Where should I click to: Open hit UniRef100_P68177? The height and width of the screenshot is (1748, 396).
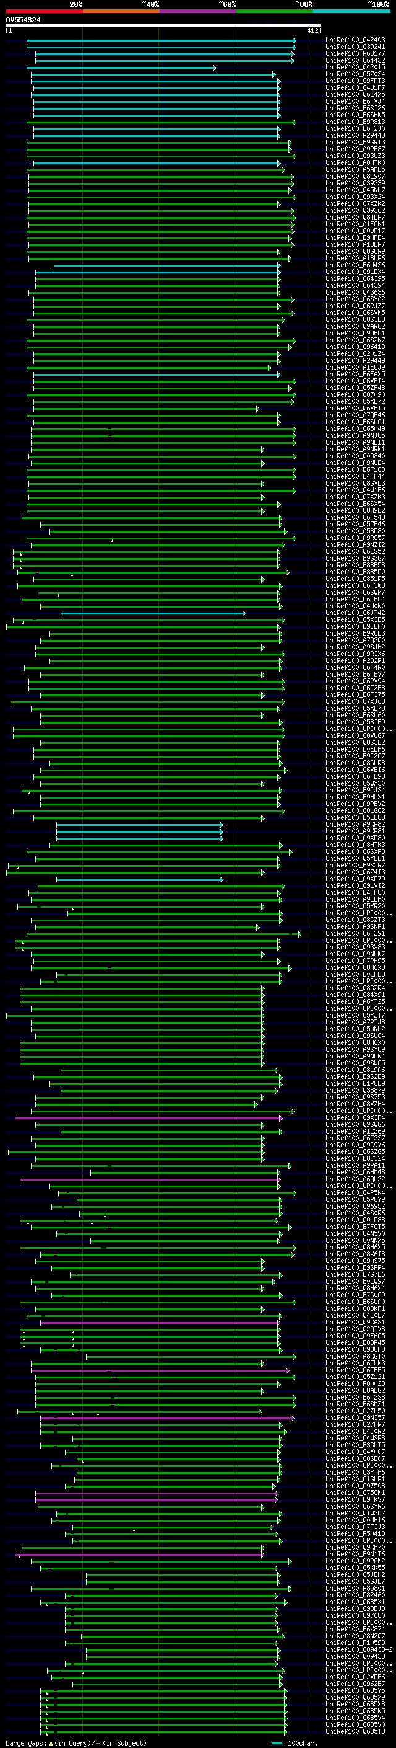tap(355, 53)
